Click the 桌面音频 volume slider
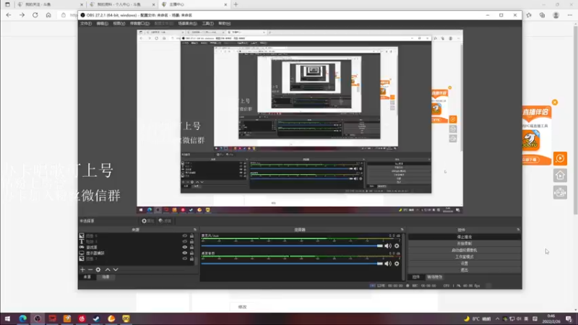The height and width of the screenshot is (325, 578). [x=292, y=264]
